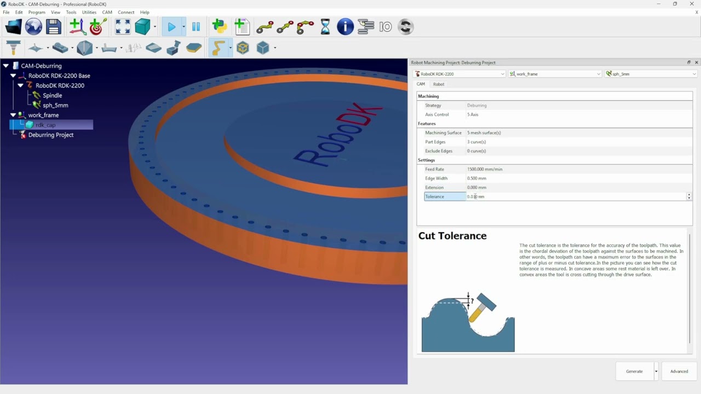Click the help description panel scrollbar

[689, 288]
